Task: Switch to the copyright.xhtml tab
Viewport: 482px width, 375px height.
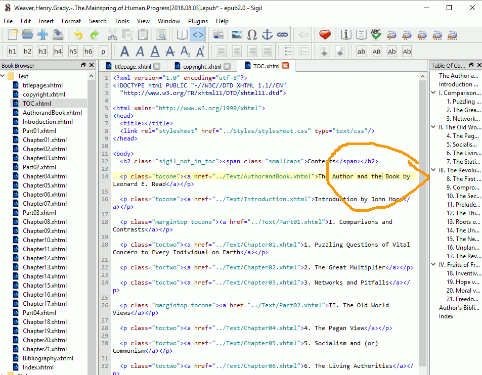Action: pyautogui.click(x=202, y=66)
